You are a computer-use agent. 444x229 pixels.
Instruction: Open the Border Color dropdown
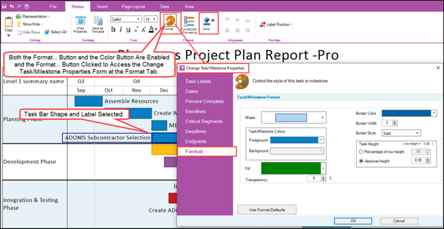pos(434,113)
